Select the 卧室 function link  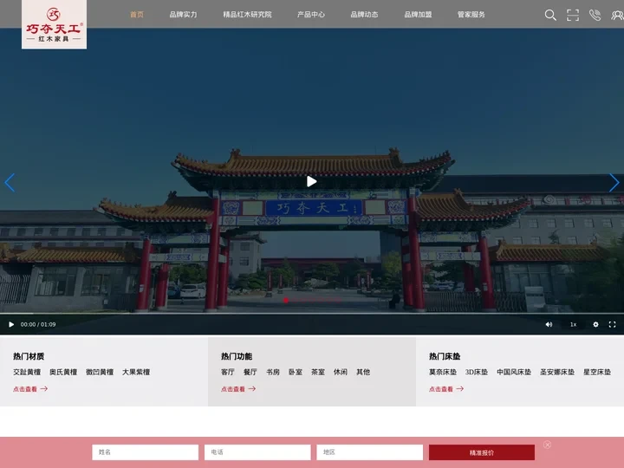(296, 372)
